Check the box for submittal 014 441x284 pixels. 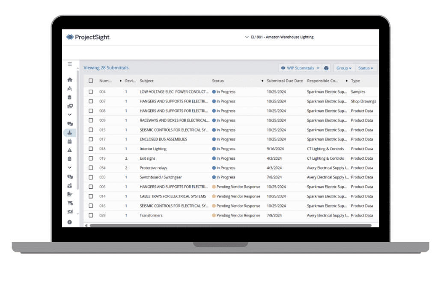tap(91, 196)
